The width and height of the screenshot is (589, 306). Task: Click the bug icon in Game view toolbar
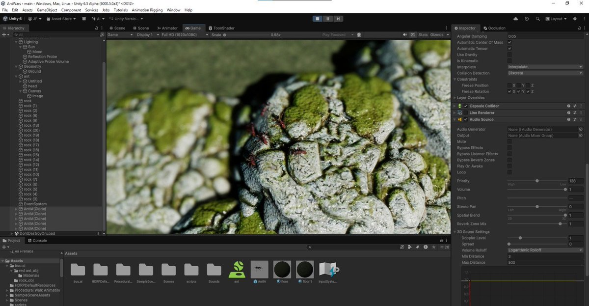tap(359, 35)
